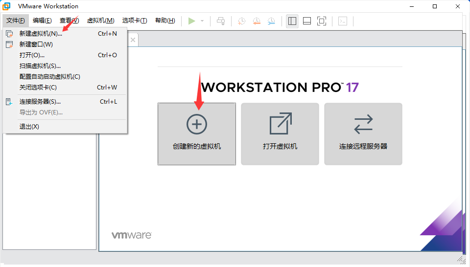
Task: Open the 选项卡(T) menu
Action: [x=135, y=21]
